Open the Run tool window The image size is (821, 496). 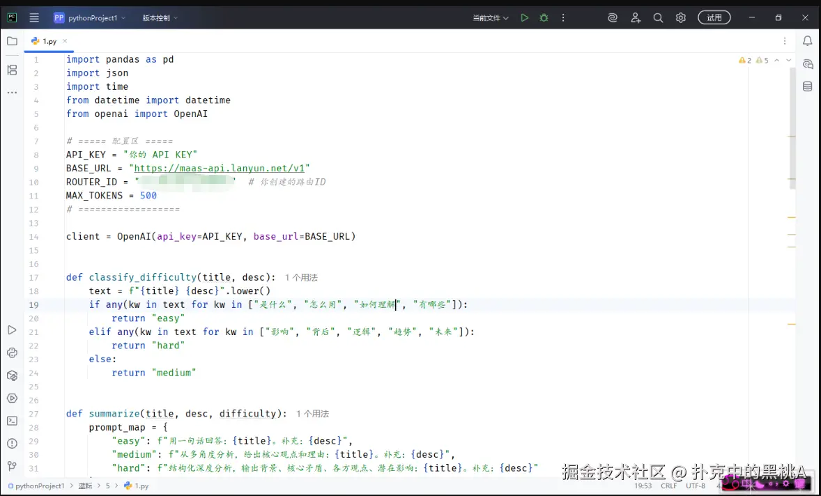pyautogui.click(x=12, y=330)
